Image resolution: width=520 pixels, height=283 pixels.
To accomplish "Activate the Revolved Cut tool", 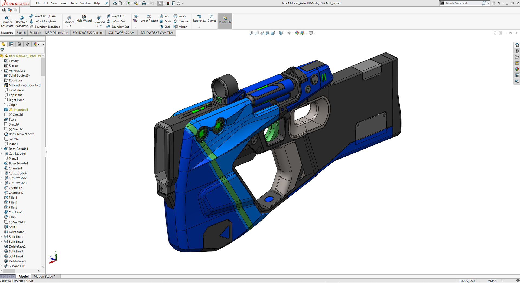I will coord(99,22).
